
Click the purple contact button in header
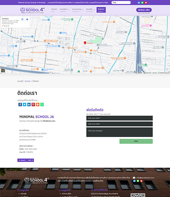coord(144,10)
